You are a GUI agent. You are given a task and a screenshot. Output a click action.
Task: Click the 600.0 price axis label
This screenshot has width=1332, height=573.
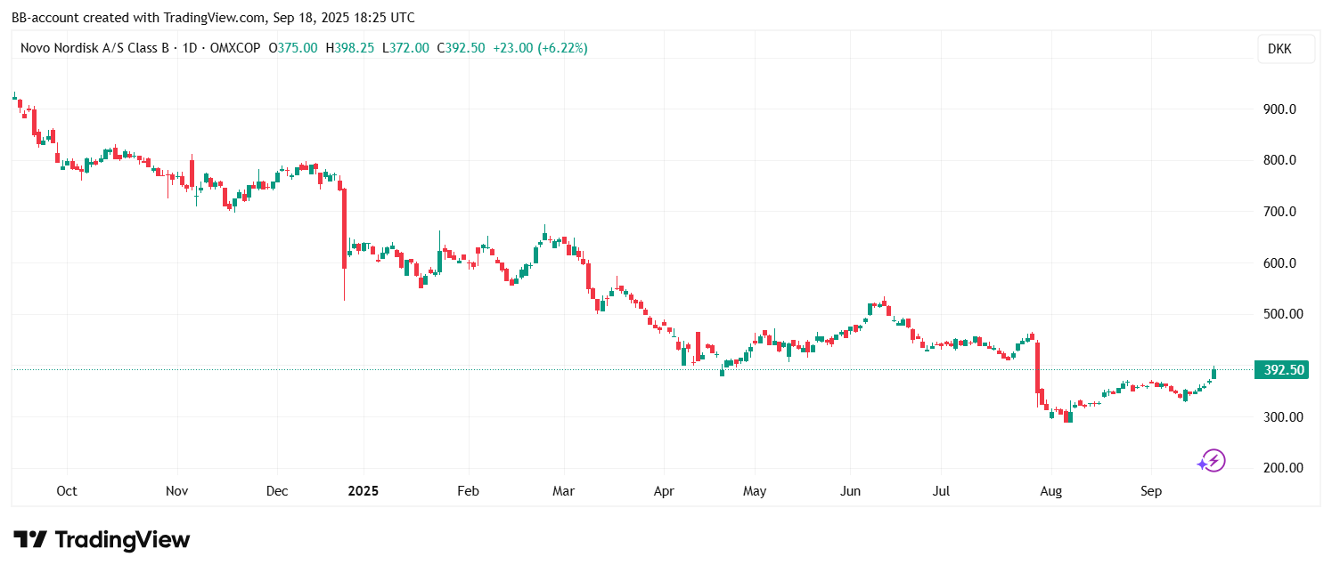[x=1278, y=263]
